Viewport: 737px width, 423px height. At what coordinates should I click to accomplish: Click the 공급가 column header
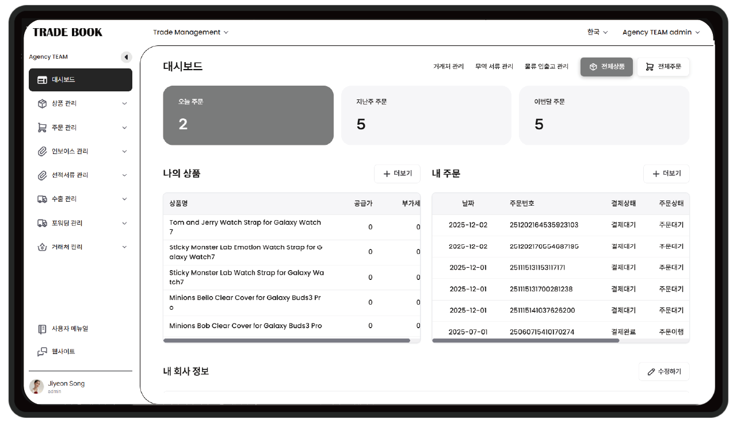click(x=363, y=203)
